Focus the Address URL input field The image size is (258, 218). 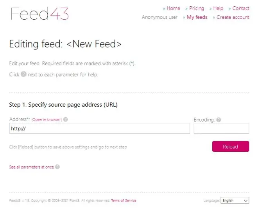click(100, 128)
